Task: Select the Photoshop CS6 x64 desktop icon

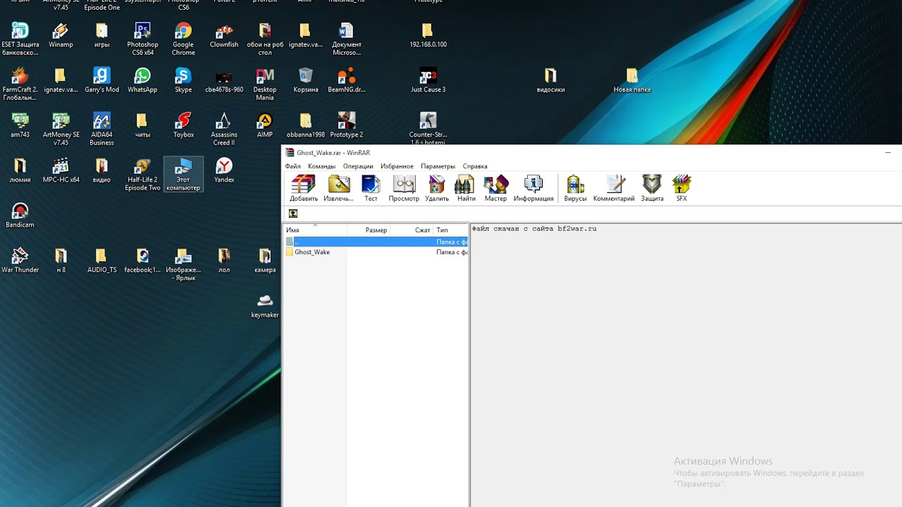Action: click(x=142, y=39)
